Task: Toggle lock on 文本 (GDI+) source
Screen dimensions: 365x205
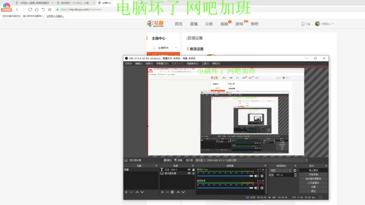Action: (x=193, y=169)
